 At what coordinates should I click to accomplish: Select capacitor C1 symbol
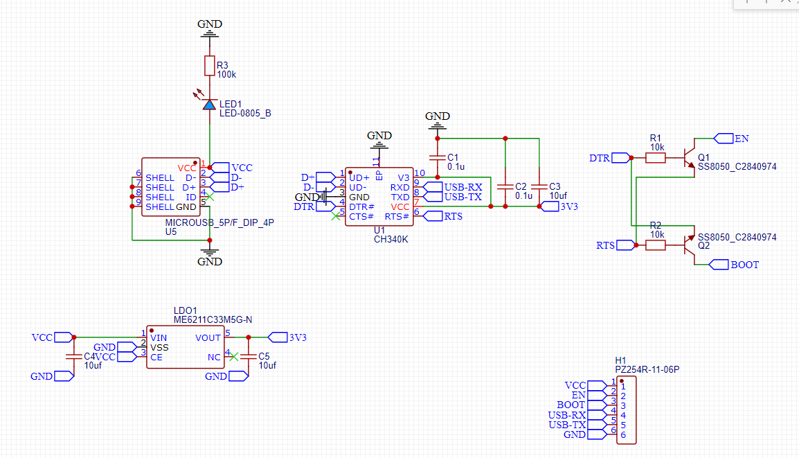click(437, 158)
